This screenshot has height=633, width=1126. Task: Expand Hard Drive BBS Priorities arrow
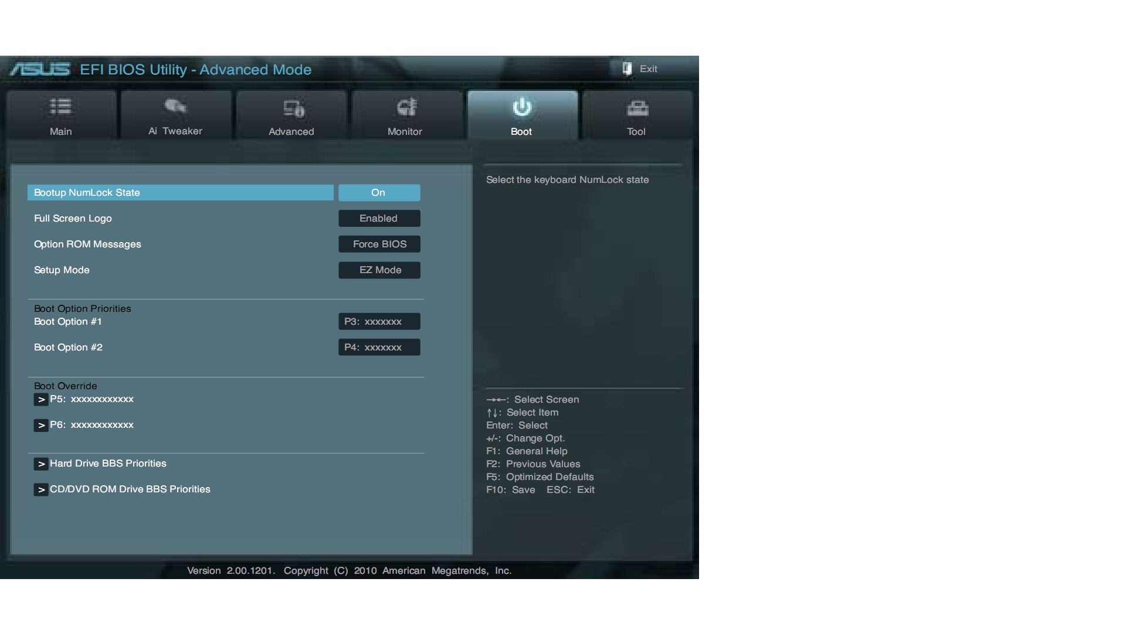[41, 464]
